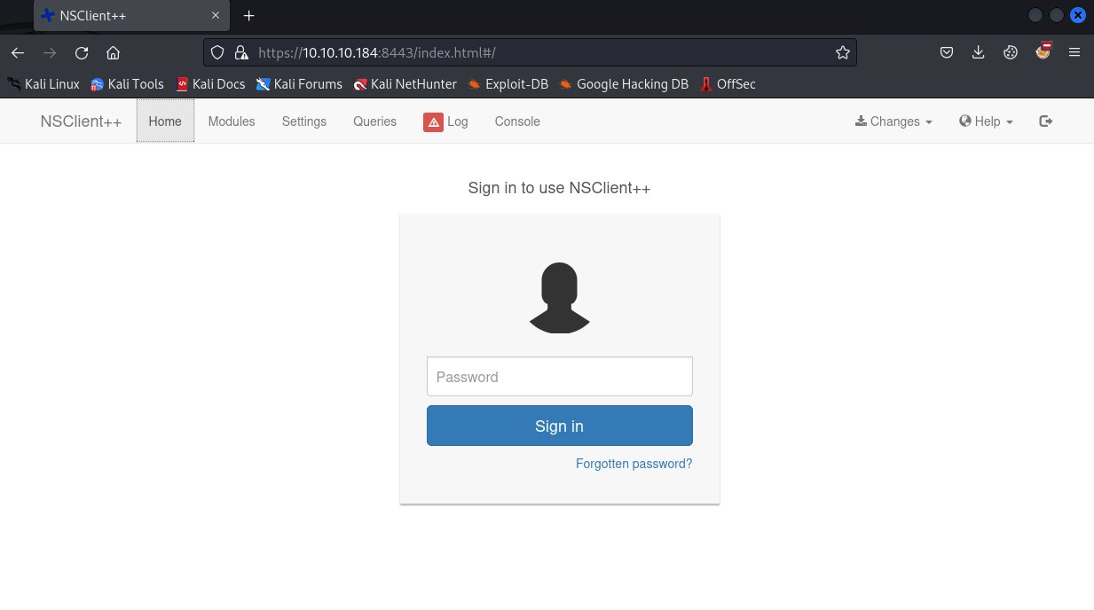1094x610 pixels.
Task: Navigate to the Modules page
Action: 232,121
